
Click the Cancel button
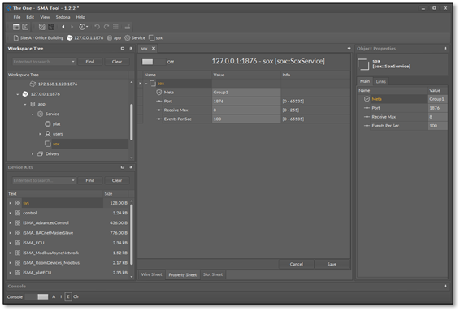(297, 265)
